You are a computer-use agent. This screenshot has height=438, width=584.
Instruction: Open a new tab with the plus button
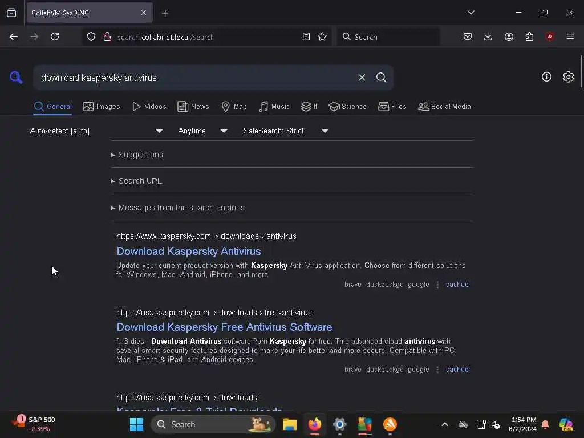(x=165, y=13)
